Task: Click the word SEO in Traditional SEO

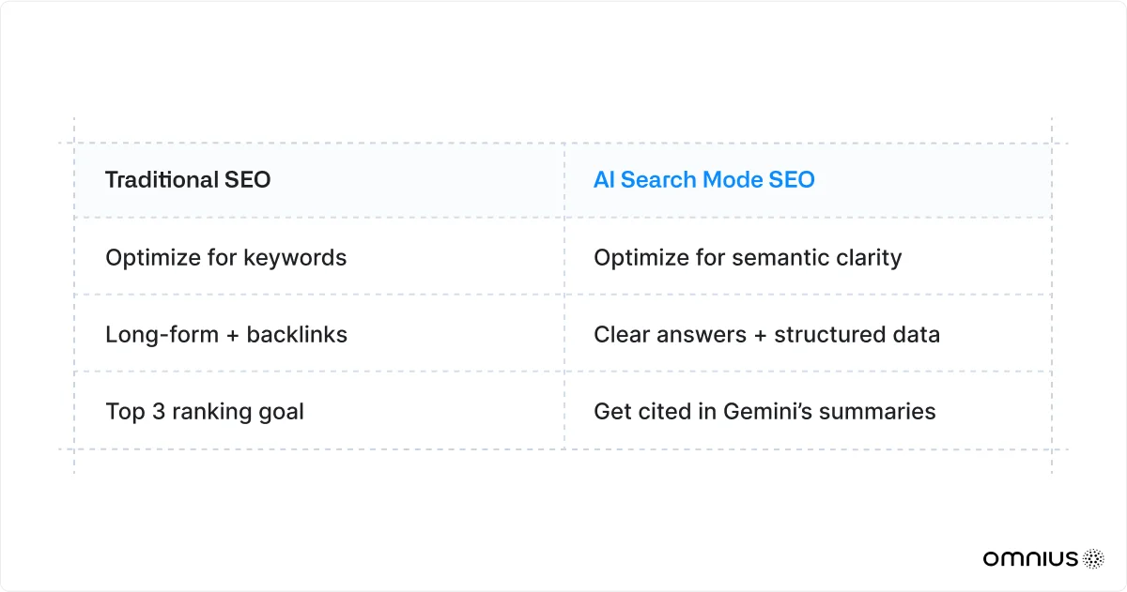Action: click(x=247, y=180)
